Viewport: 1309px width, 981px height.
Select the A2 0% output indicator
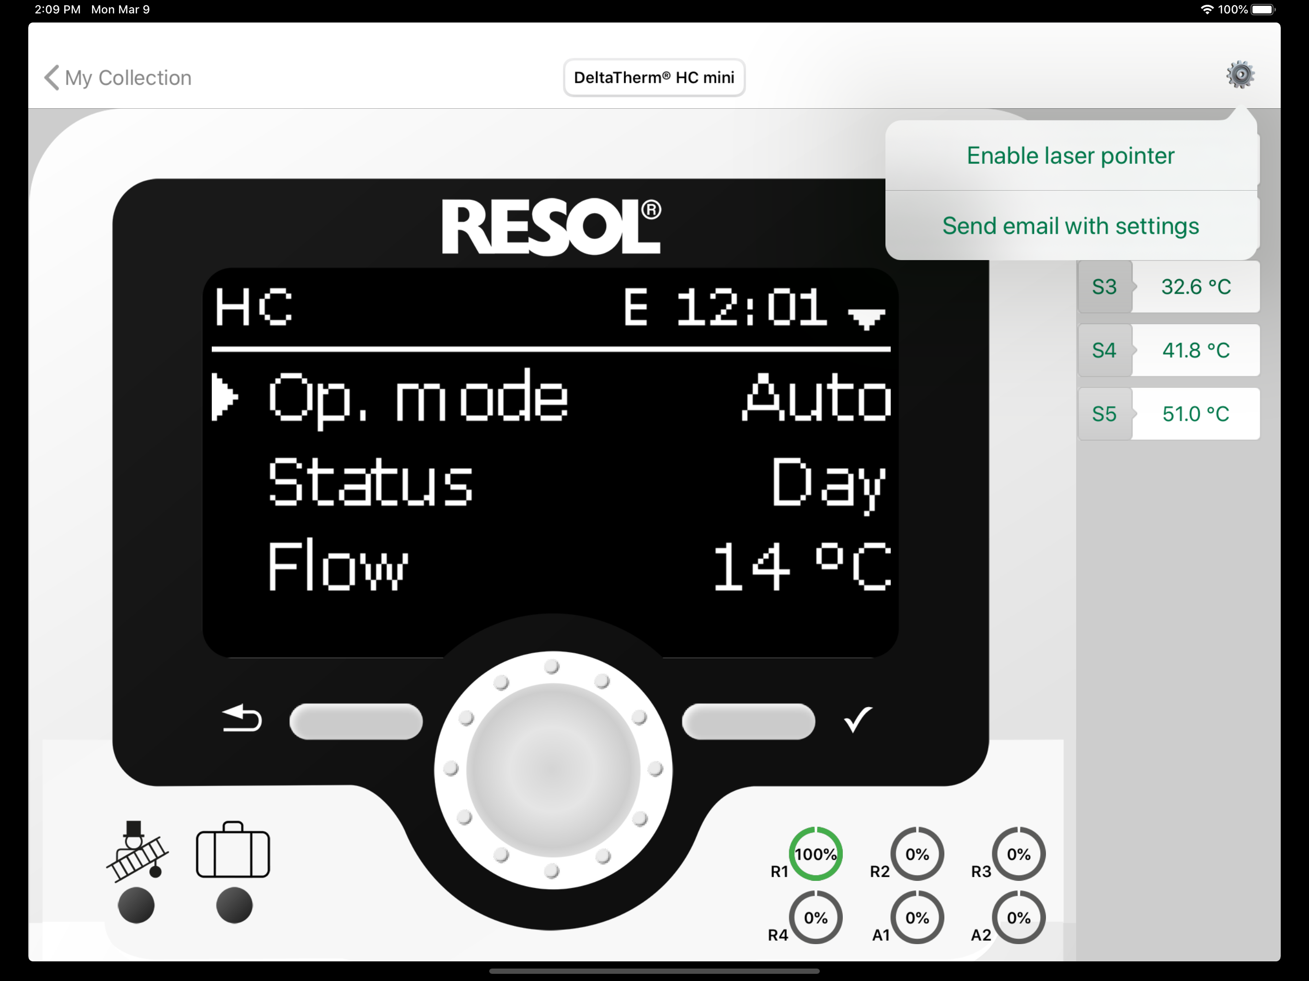pos(1019,917)
